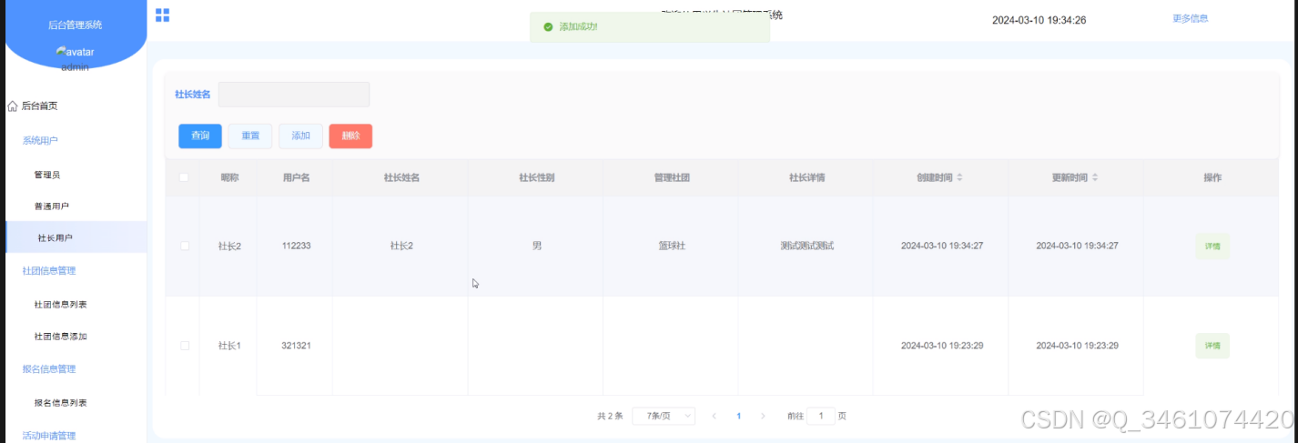Expand the 社团信息管理 menu group
Viewport: 1298px width, 443px height.
49,270
